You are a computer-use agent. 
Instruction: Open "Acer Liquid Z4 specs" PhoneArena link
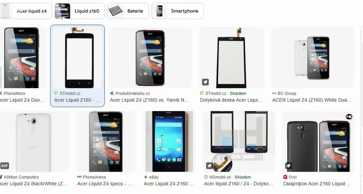click(105, 184)
